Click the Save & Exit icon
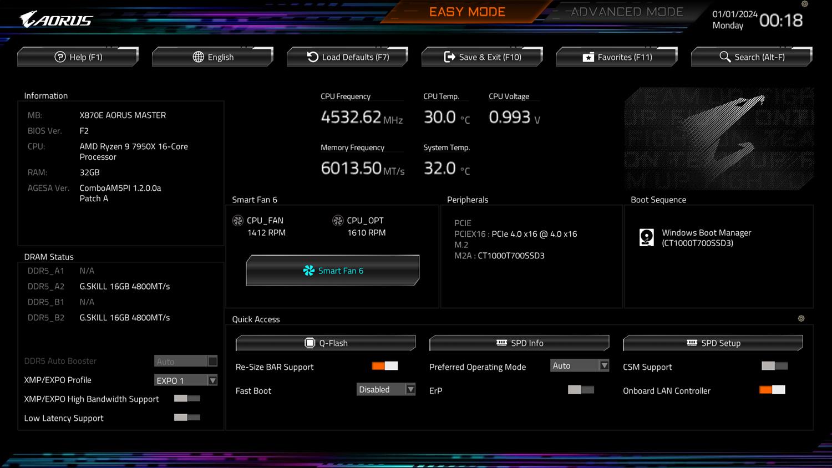Image resolution: width=832 pixels, height=468 pixels. tap(449, 57)
